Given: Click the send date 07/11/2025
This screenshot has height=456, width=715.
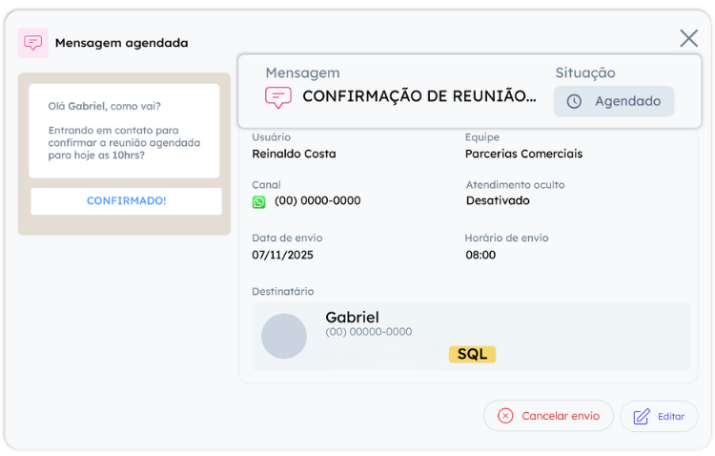Looking at the screenshot, I should (282, 255).
